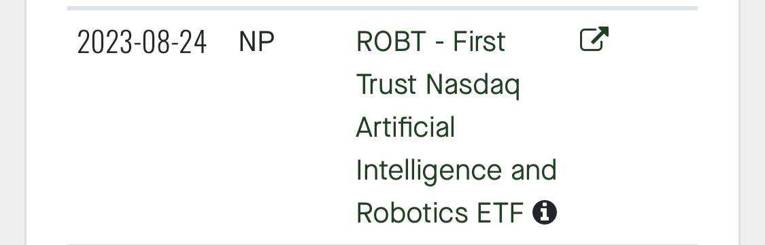
Task: Click the blank space below external link icon
Action: (x=594, y=146)
